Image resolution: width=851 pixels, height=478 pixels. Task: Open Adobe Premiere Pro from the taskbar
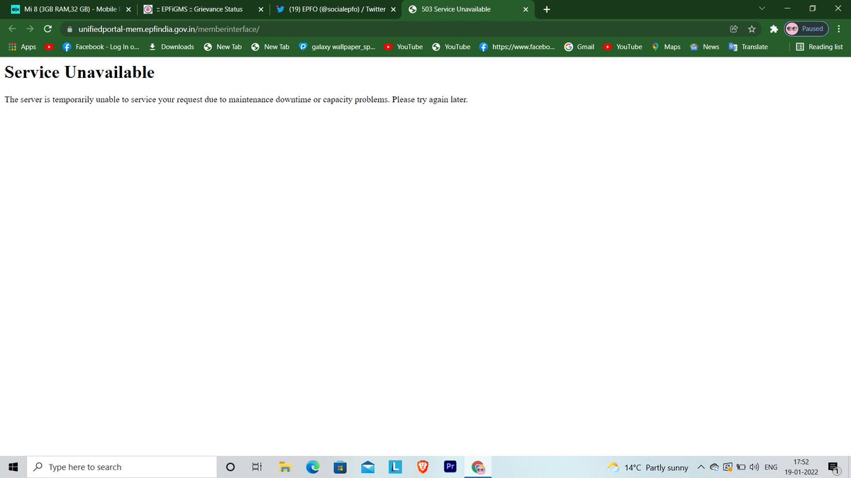pyautogui.click(x=450, y=467)
